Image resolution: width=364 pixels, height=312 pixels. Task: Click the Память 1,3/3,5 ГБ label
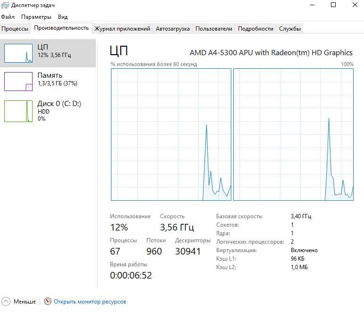click(57, 79)
